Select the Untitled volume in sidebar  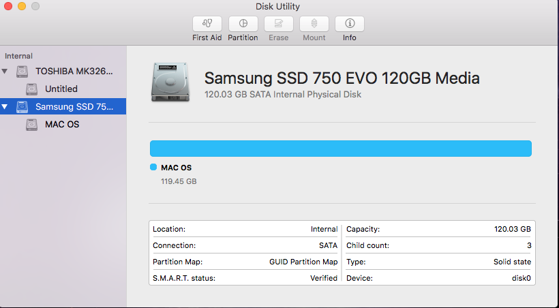click(61, 89)
